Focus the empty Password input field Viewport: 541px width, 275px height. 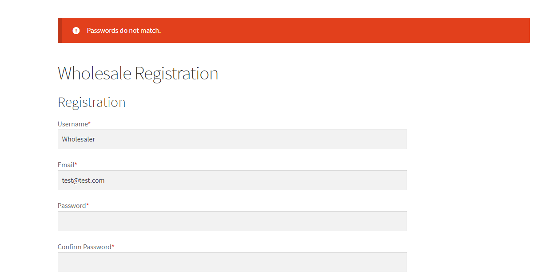232,221
